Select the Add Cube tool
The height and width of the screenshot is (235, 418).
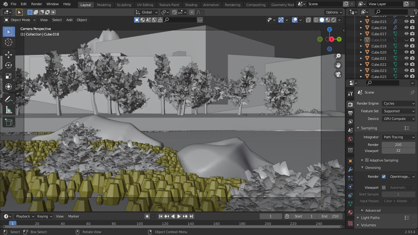point(9,122)
